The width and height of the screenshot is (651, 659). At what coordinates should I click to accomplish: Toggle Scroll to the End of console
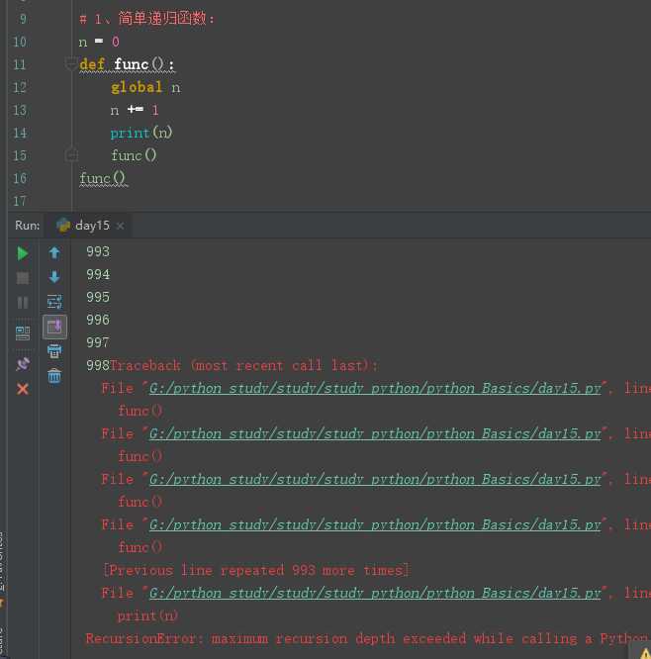54,327
